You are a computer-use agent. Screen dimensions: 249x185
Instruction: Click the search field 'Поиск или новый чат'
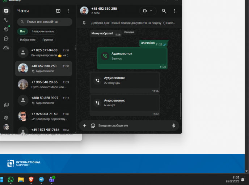45,22
